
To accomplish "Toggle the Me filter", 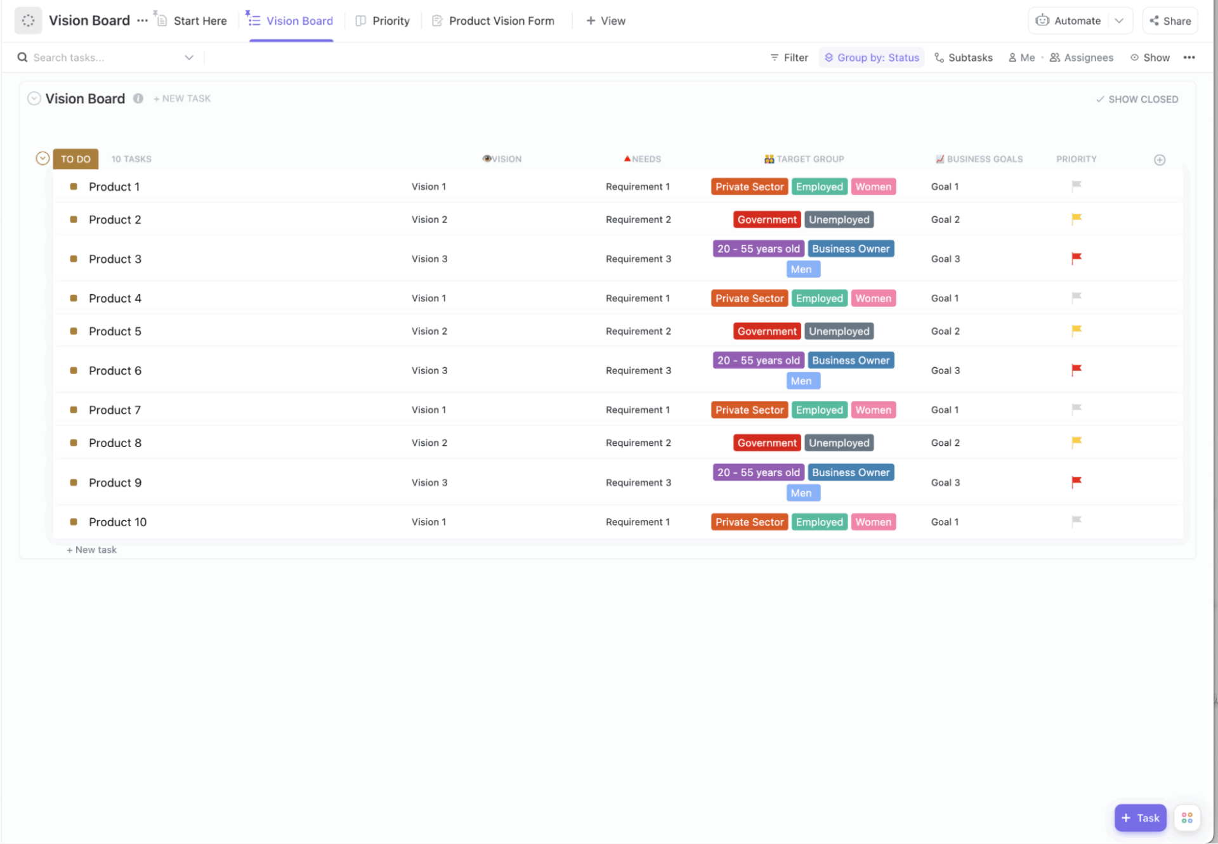I will click(x=1021, y=58).
